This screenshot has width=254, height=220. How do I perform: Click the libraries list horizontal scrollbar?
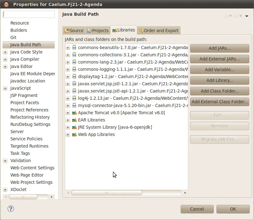(107, 193)
